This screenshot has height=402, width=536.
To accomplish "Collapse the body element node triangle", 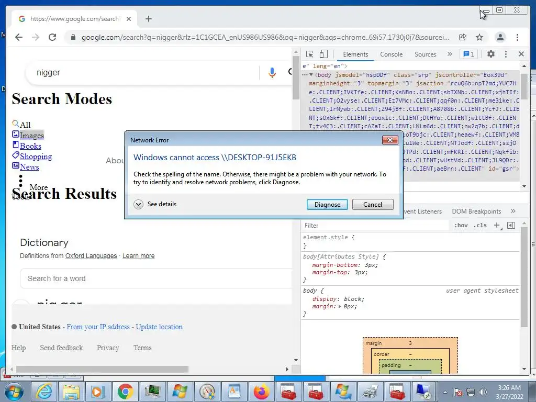I will (311, 75).
